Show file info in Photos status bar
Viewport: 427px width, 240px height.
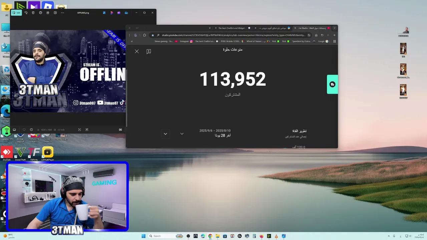point(31,130)
